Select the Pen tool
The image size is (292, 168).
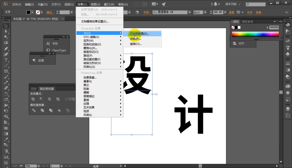(6, 49)
